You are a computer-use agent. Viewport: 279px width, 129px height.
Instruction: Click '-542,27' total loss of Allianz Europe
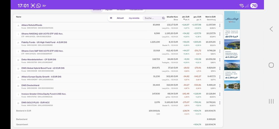198,76
